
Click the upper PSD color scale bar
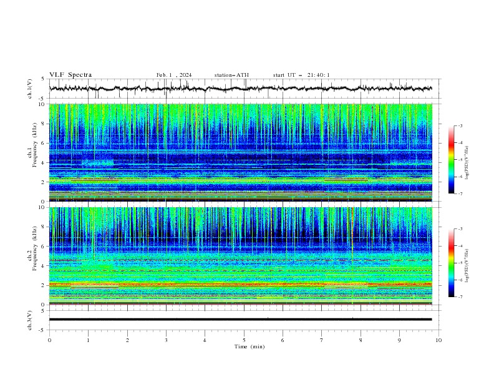tap(451, 160)
